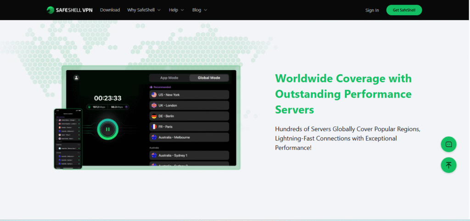
Task: Click the French flag icon for Paris
Action: click(154, 127)
